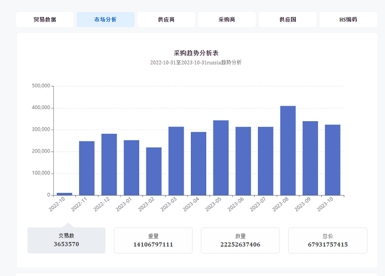Open the 采购商 tab
Image resolution: width=385 pixels, height=276 pixels.
point(227,19)
